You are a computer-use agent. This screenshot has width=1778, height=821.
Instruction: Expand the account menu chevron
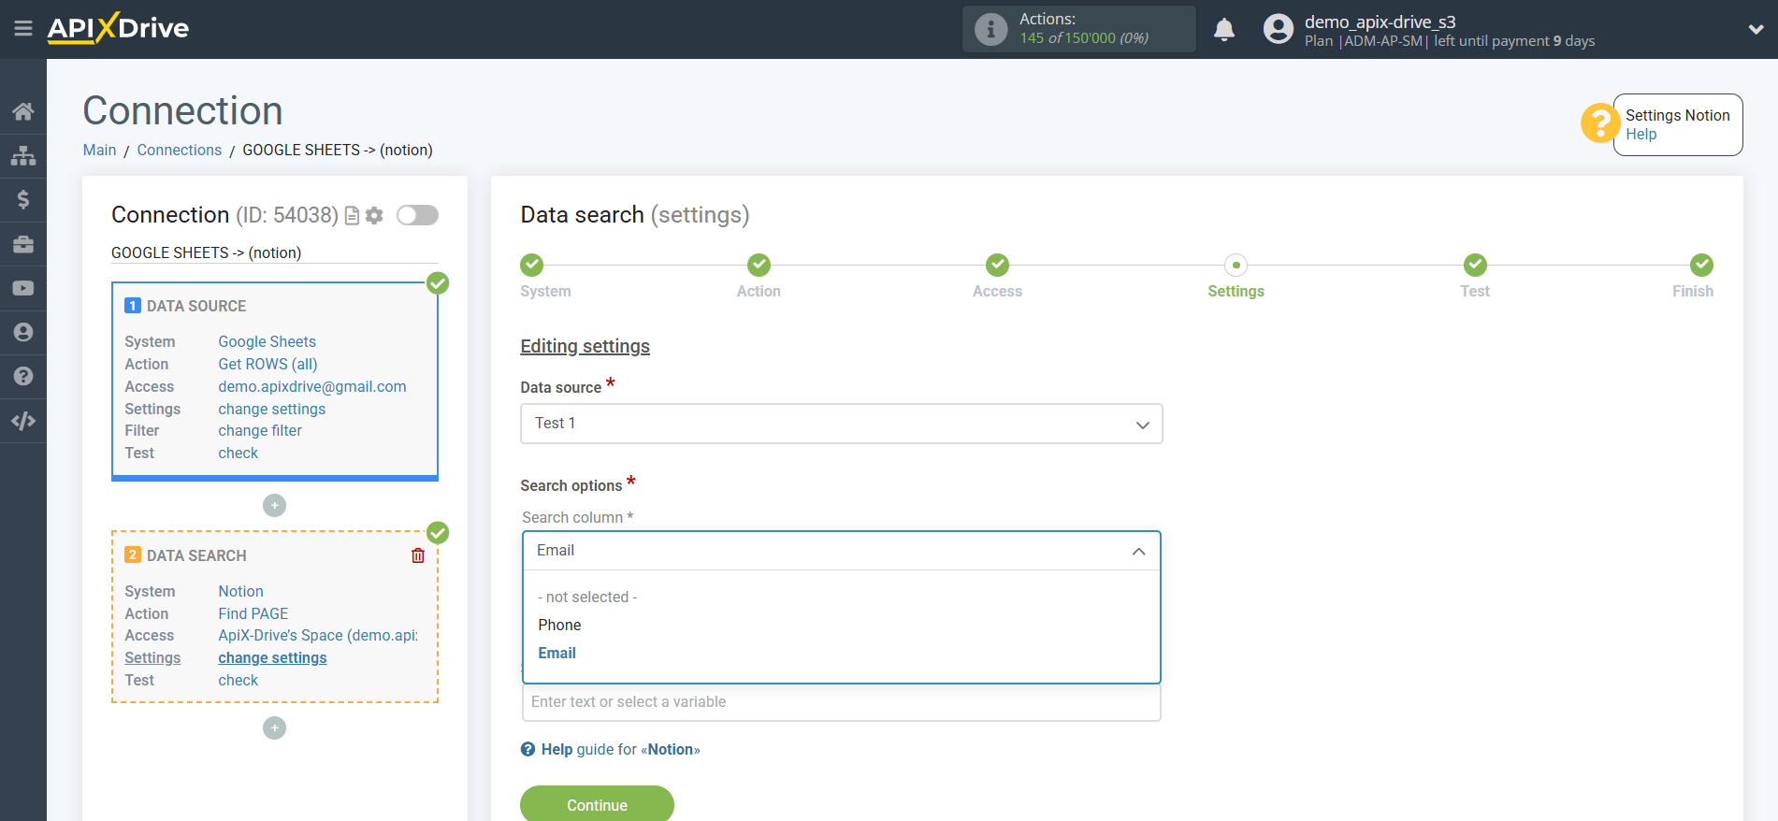pyautogui.click(x=1756, y=29)
